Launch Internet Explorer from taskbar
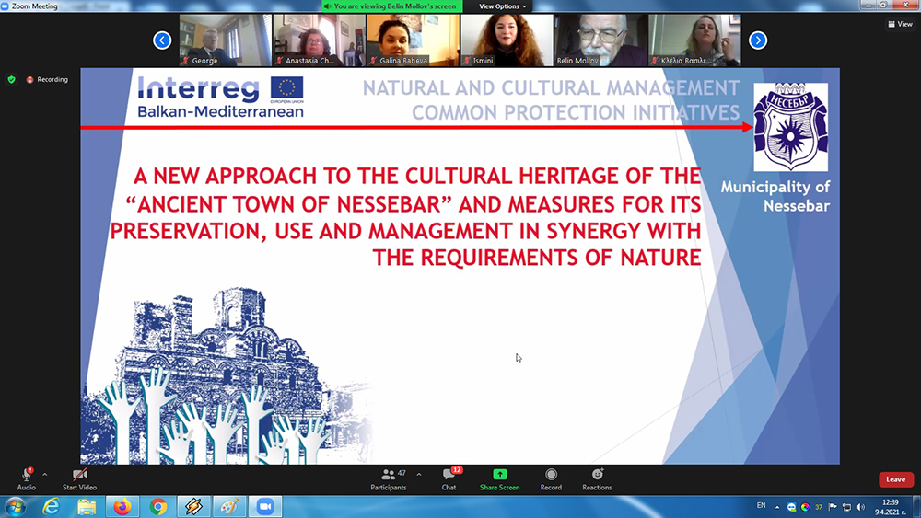Image resolution: width=921 pixels, height=518 pixels. pos(52,506)
